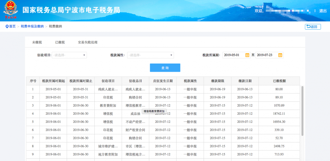Viewport: 330px width, 161px height.
Task: Click the 税款所属时期起 column header
Action: click(53, 81)
